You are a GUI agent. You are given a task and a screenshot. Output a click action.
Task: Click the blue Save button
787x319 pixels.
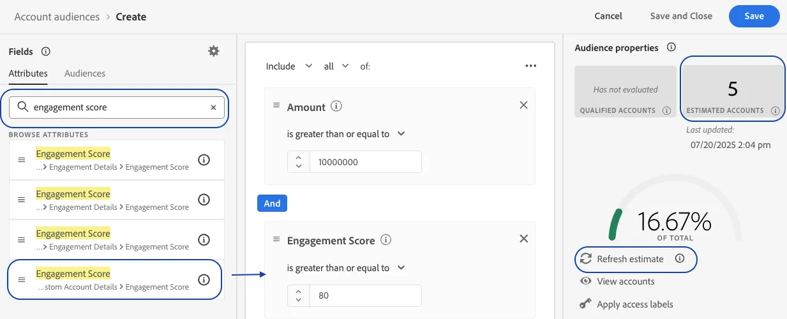(x=754, y=16)
